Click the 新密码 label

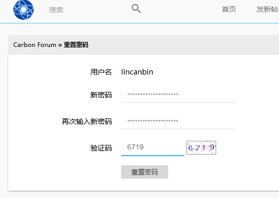point(101,95)
